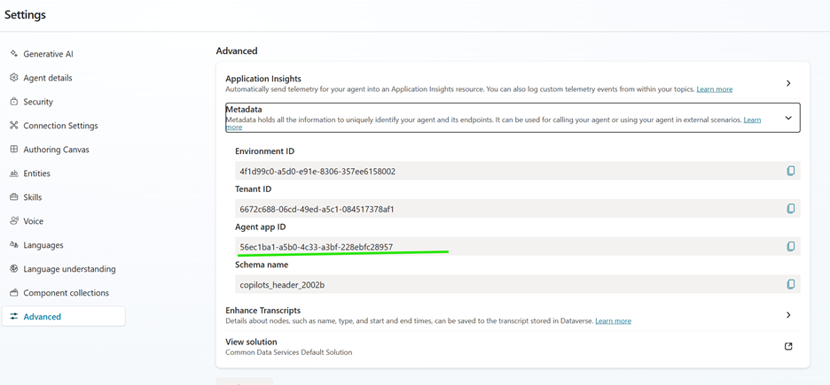Open View solution external link icon
This screenshot has height=385, width=830.
tap(788, 346)
